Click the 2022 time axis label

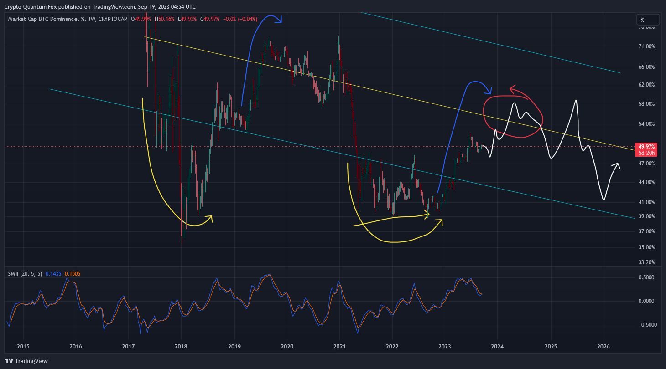coord(393,346)
